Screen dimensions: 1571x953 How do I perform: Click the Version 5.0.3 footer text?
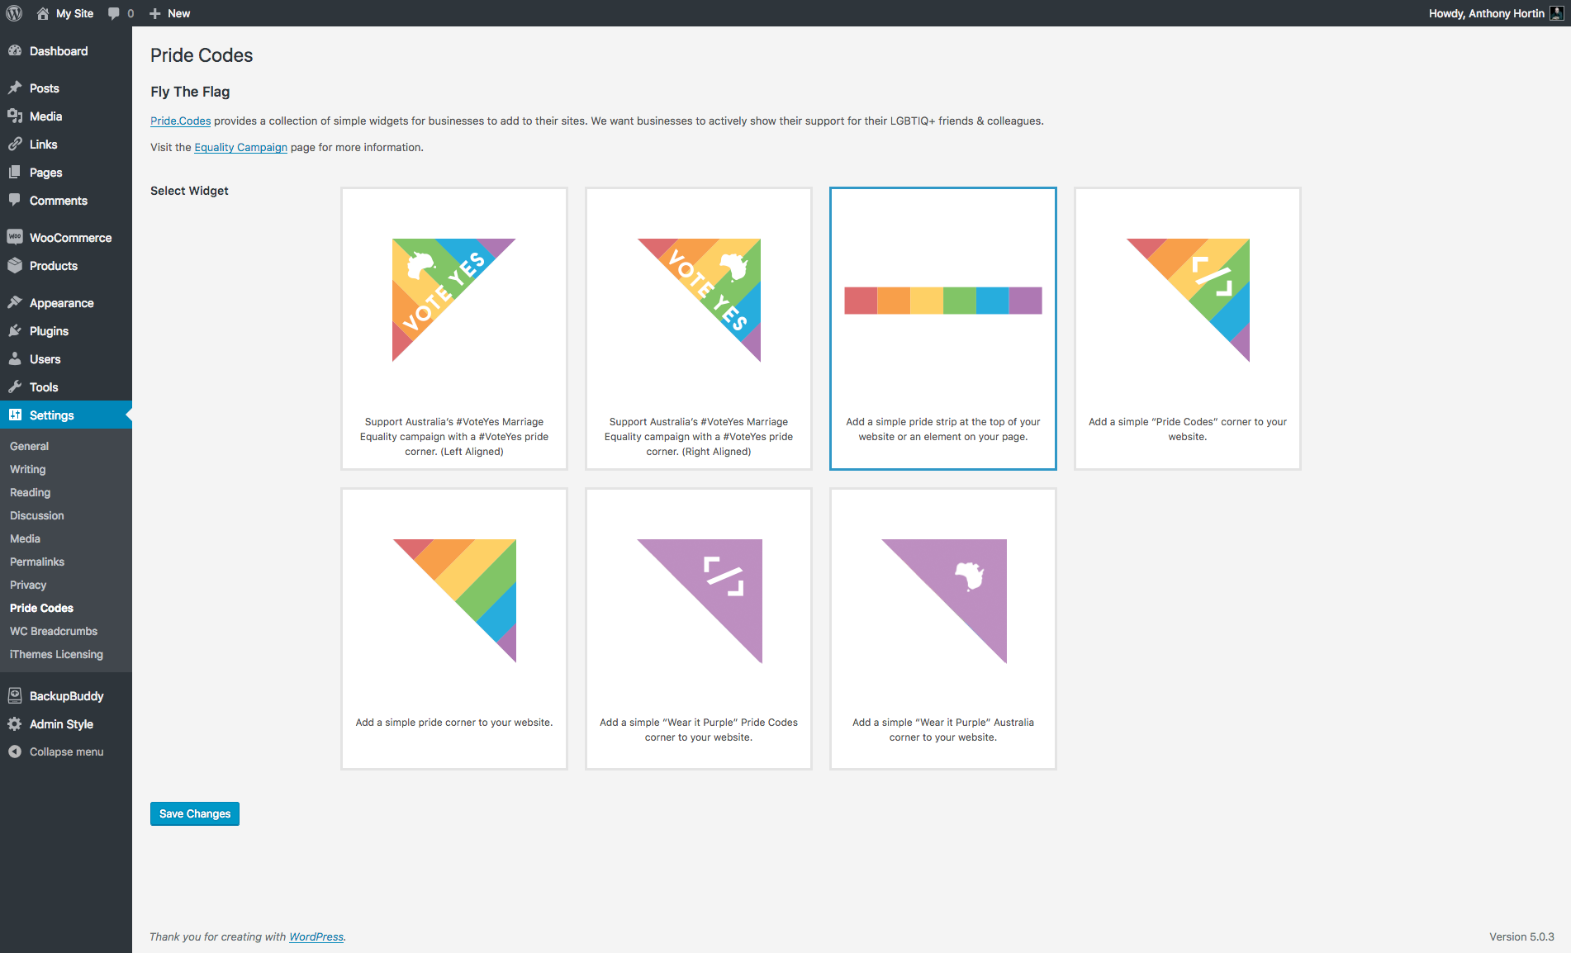(x=1521, y=936)
